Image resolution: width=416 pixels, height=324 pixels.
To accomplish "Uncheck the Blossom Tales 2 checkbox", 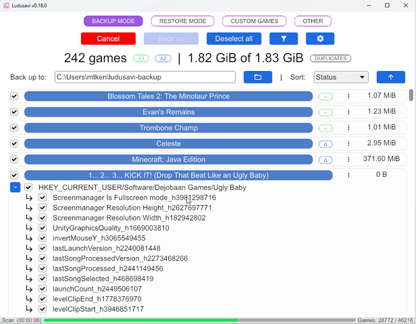I will coord(14,96).
